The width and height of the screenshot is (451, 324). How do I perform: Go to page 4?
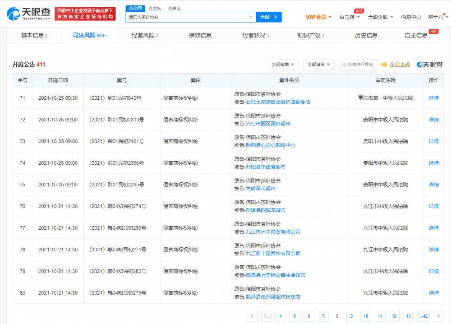[281, 316]
